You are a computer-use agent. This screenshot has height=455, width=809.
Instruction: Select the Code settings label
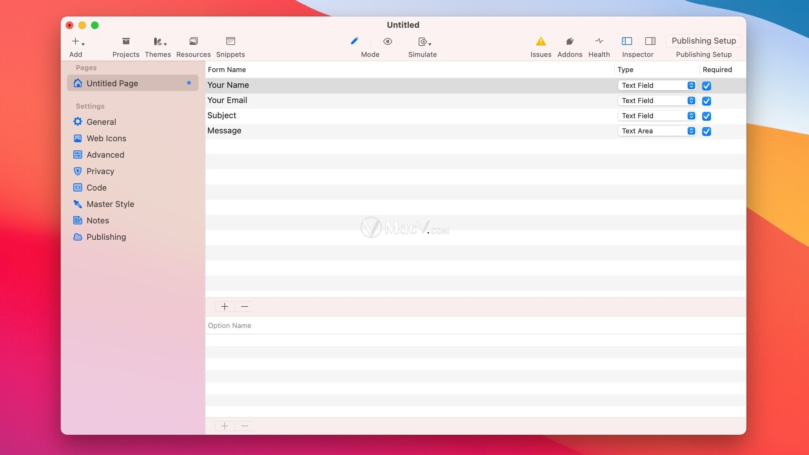[96, 187]
